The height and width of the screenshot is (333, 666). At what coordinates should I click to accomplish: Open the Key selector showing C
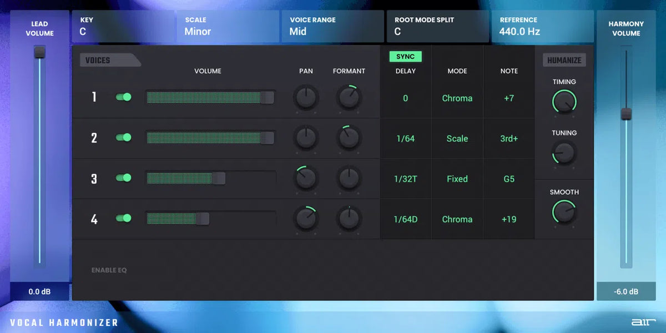123,26
